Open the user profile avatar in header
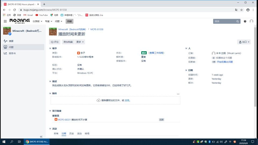258x145 pixels. [251, 21]
